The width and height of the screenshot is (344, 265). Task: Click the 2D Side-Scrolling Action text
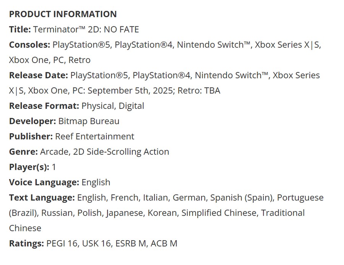(121, 152)
